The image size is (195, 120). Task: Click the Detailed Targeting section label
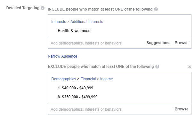[23, 8]
